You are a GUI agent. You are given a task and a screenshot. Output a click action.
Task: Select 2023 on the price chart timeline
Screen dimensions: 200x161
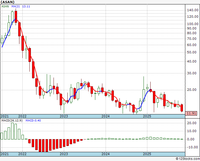(64, 116)
